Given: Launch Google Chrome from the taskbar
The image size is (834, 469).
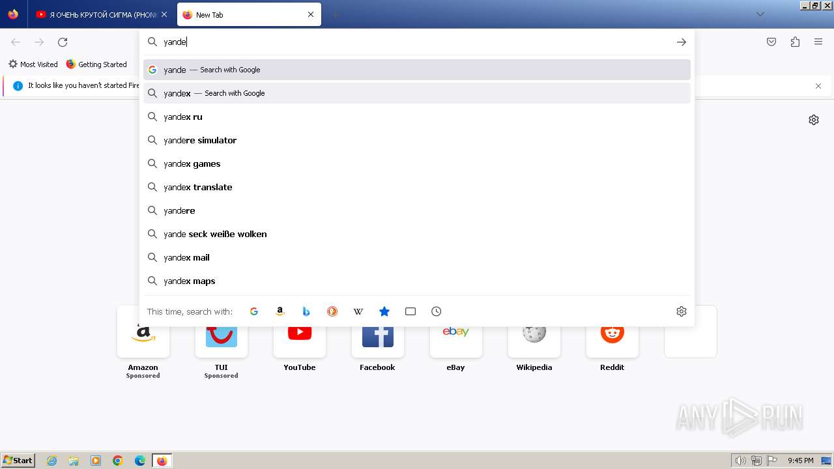Looking at the screenshot, I should 118,461.
